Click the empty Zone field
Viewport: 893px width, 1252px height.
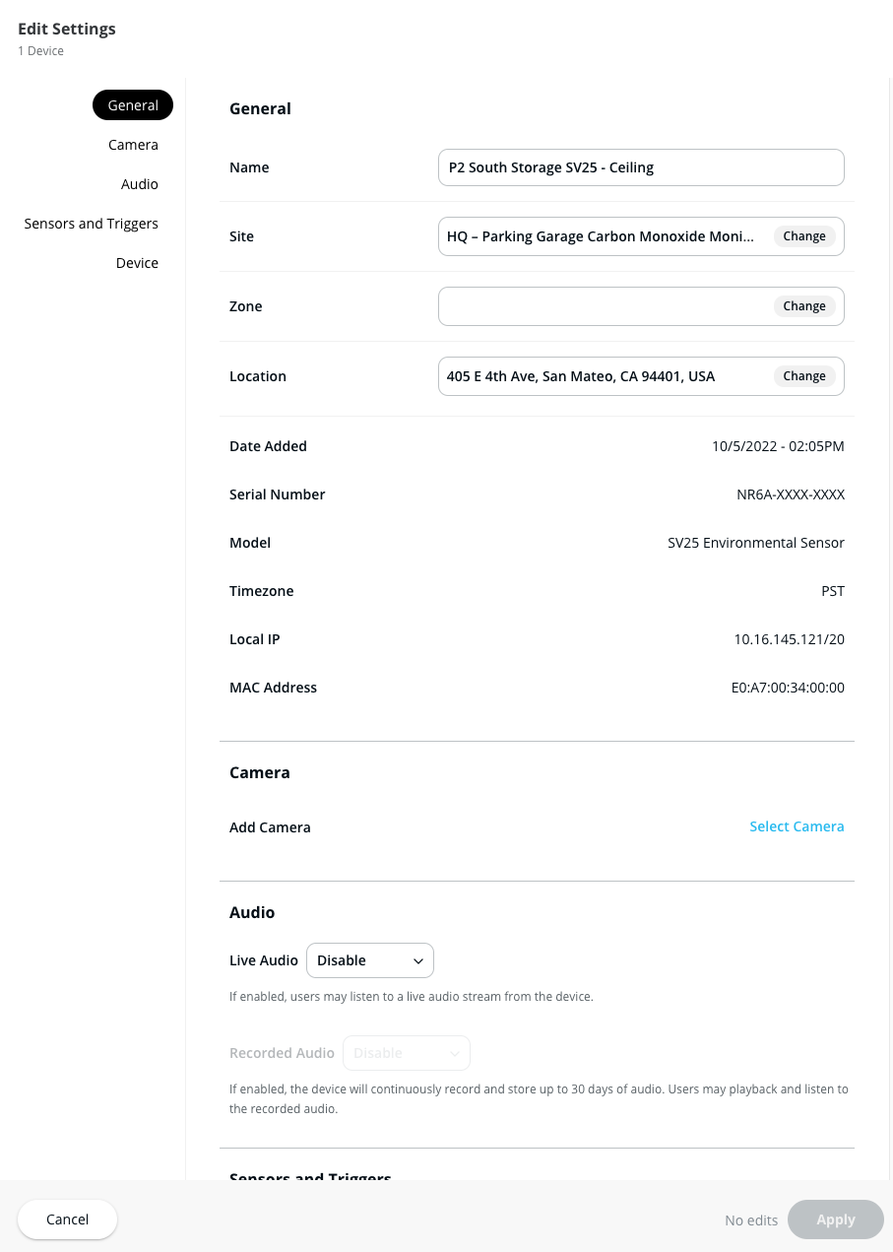pyautogui.click(x=603, y=306)
